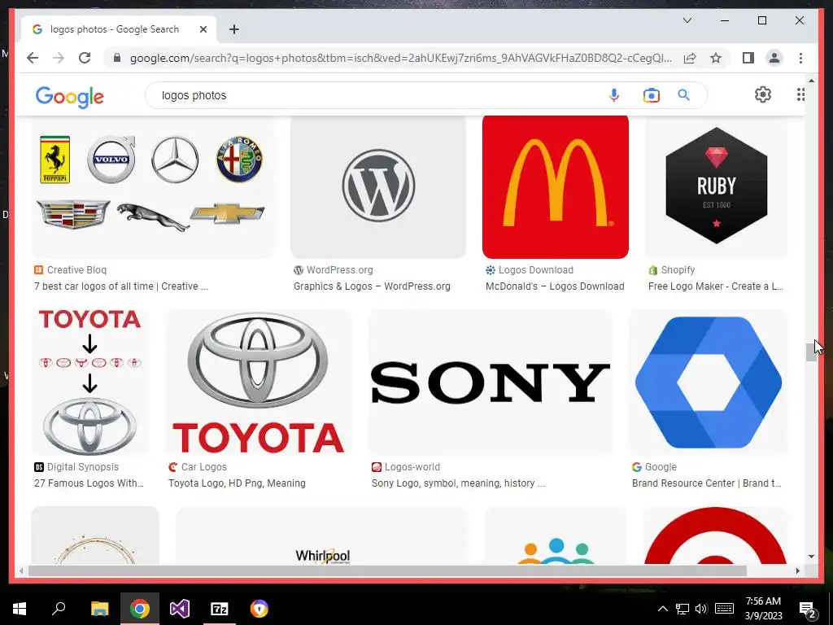Open 'Toyota Logo, HD Png, Meaning' link

(237, 483)
